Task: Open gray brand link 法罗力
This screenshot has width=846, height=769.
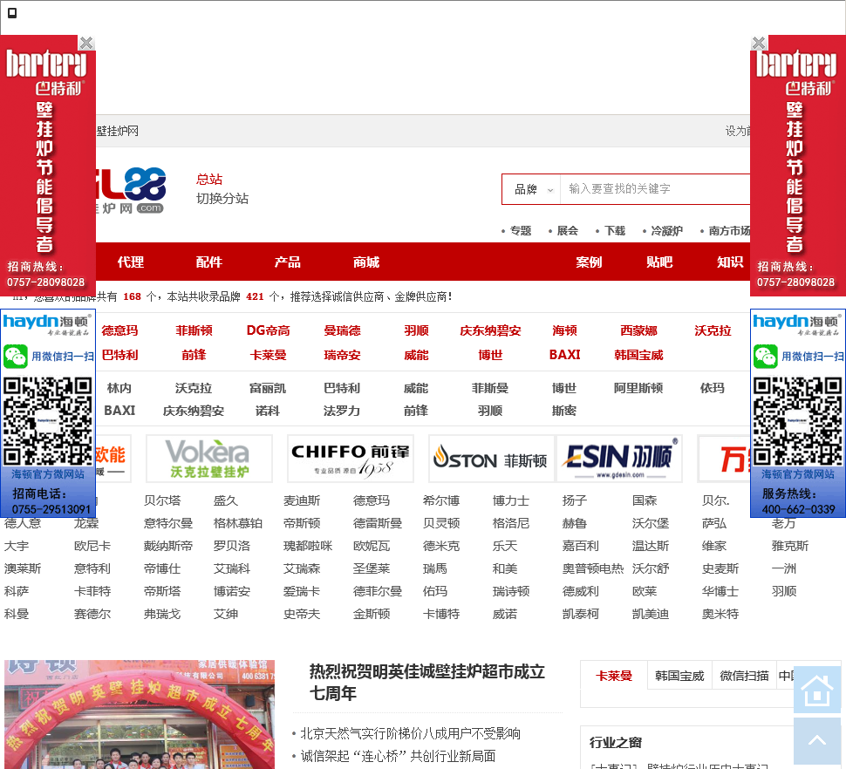Action: (342, 411)
